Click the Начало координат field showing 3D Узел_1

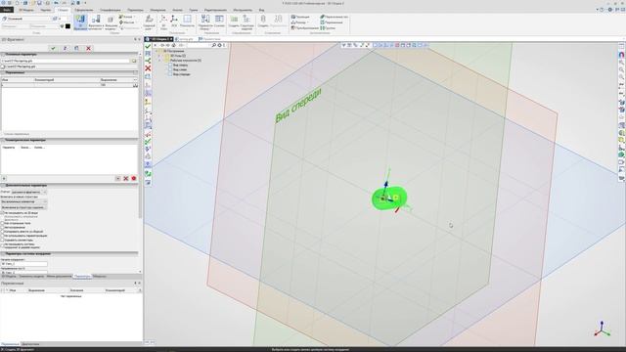click(x=23, y=264)
